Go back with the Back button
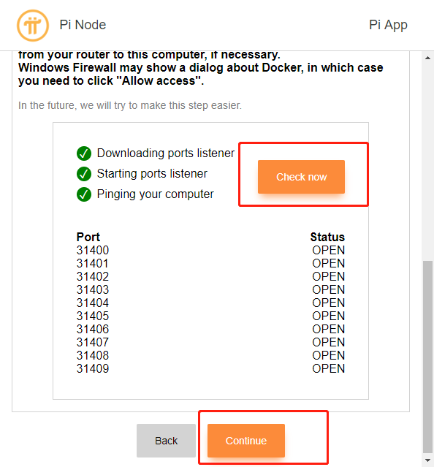 point(166,441)
